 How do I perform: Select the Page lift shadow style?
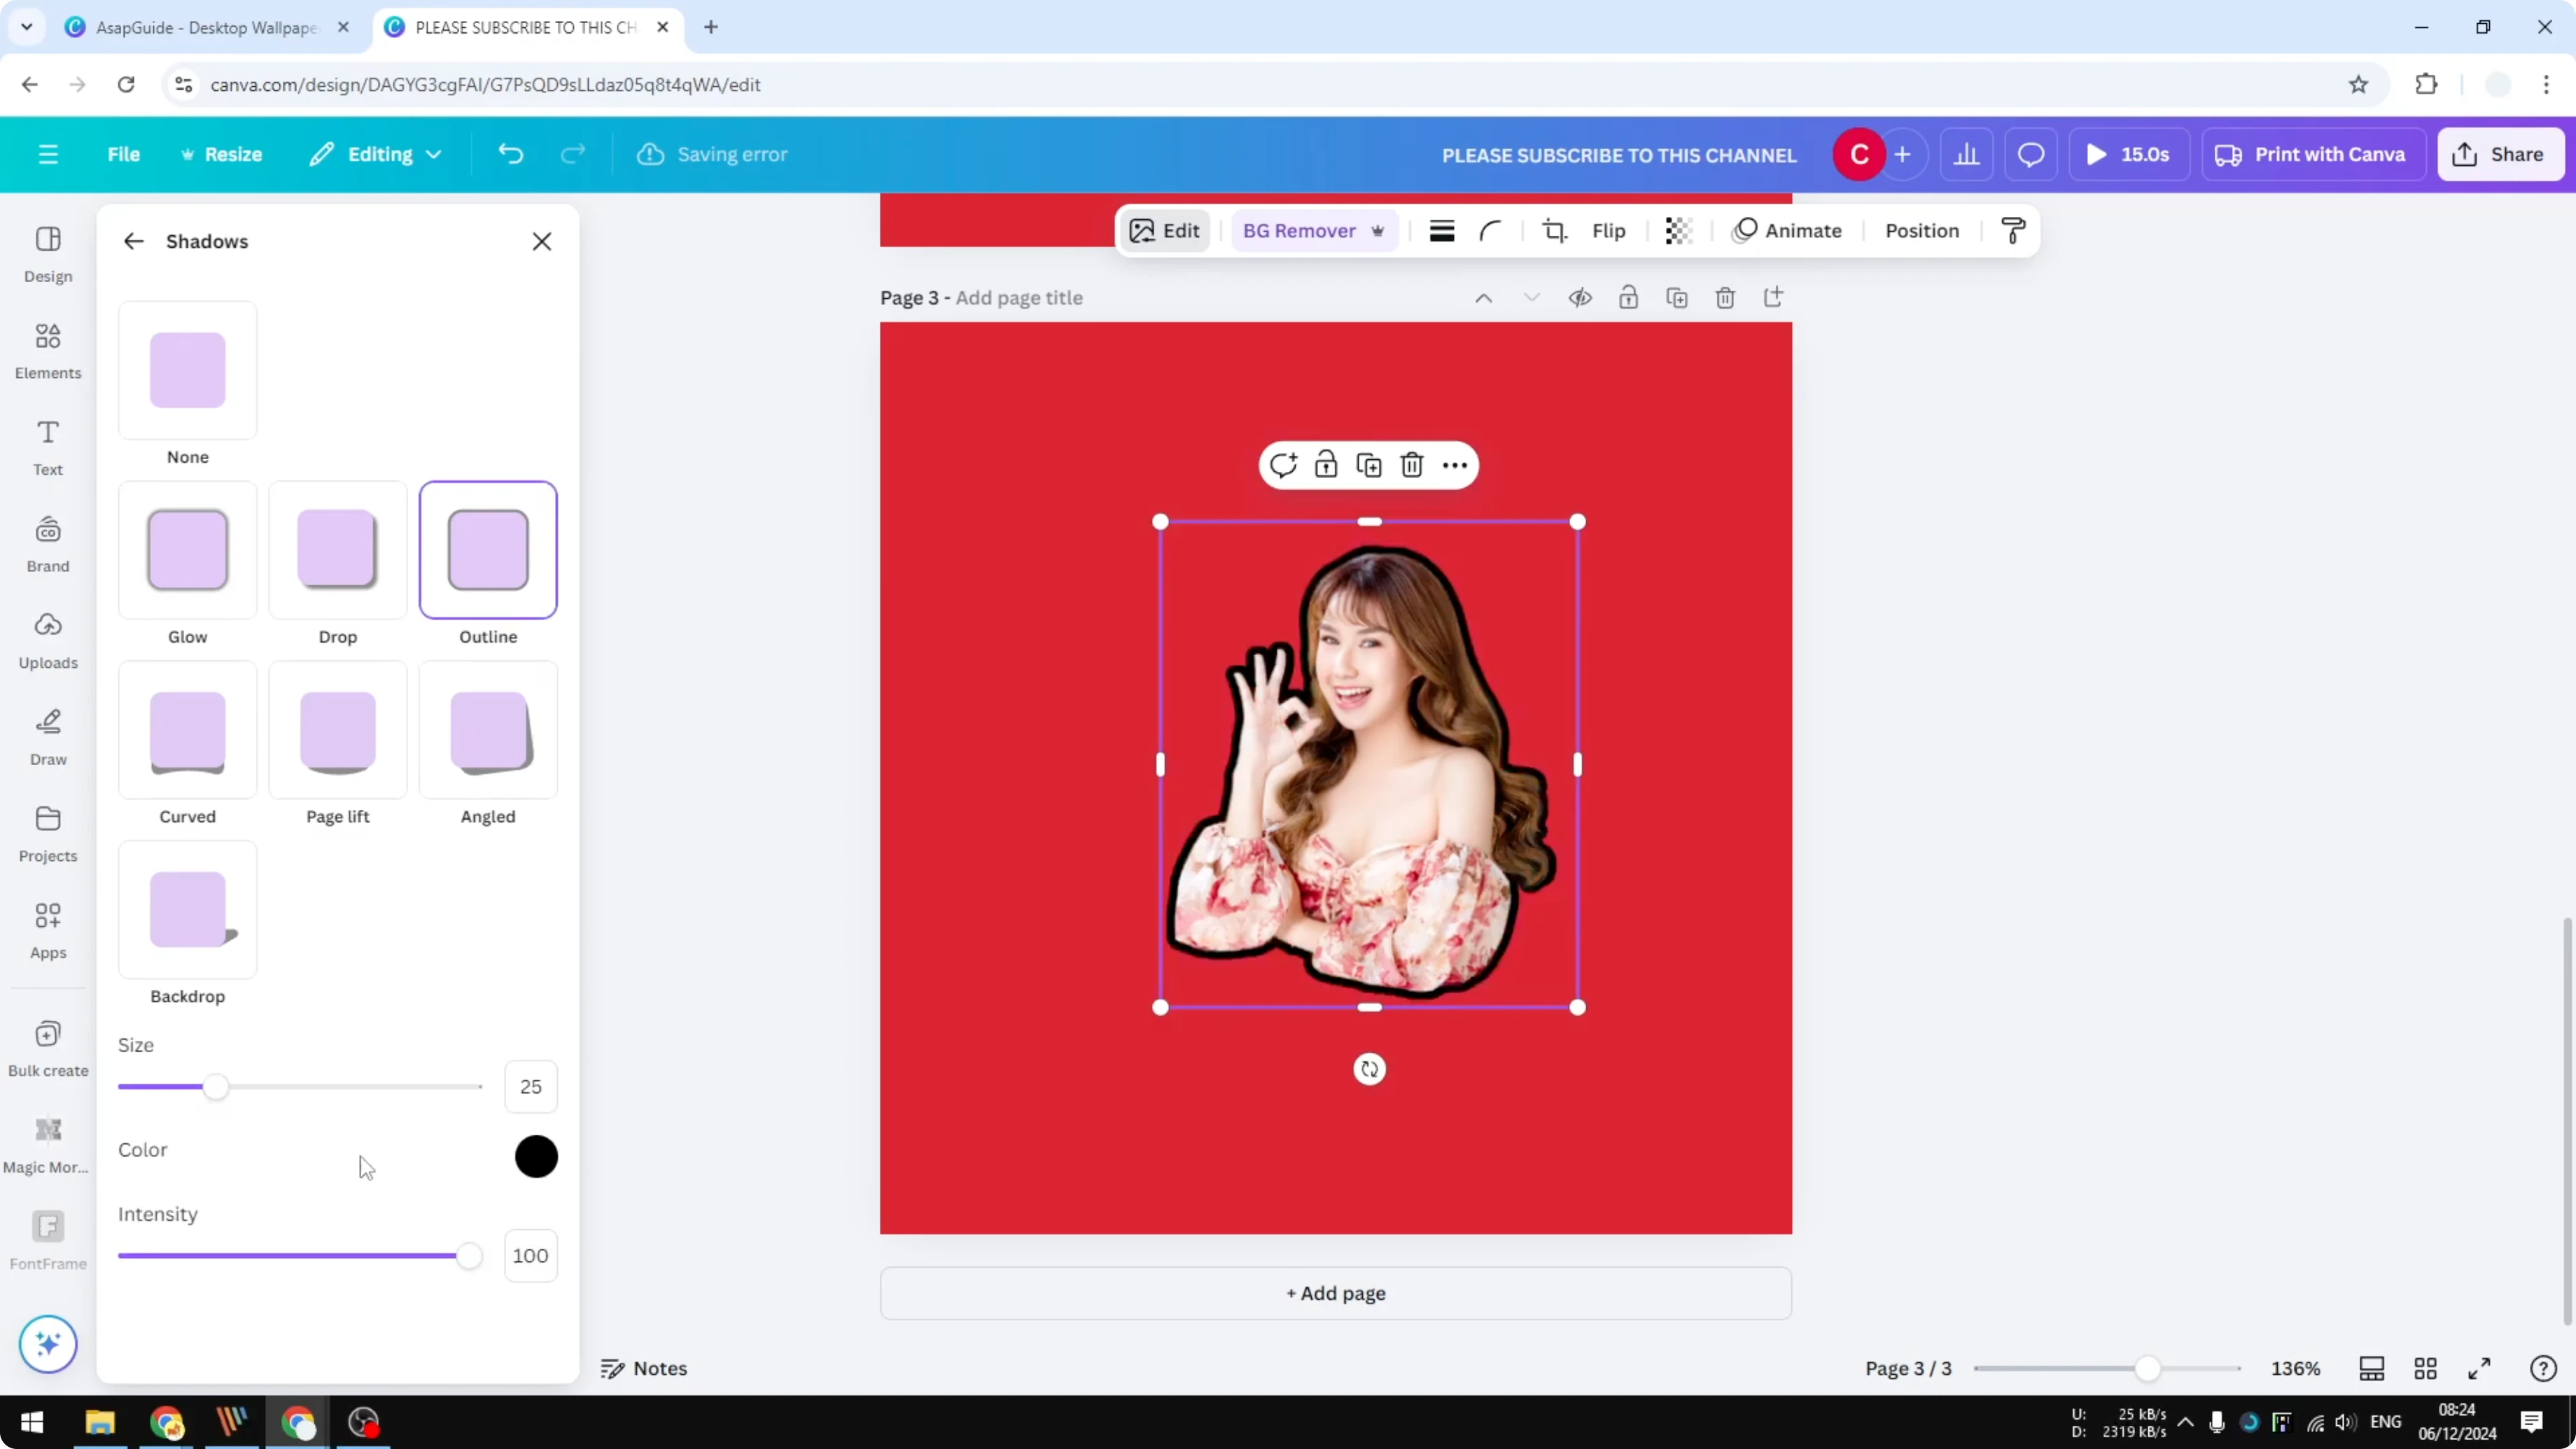(x=337, y=730)
